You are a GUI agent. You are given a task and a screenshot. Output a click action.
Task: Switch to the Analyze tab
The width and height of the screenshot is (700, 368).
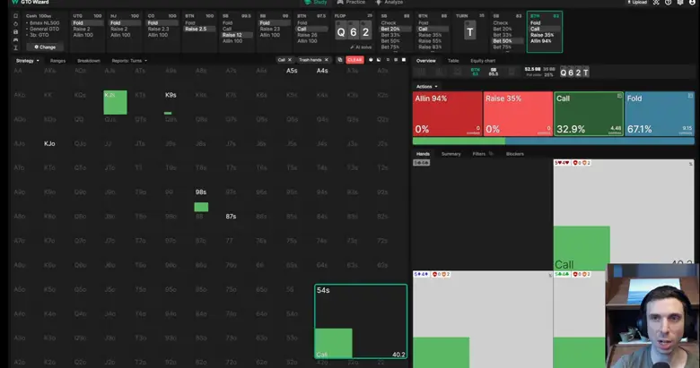pos(388,3)
